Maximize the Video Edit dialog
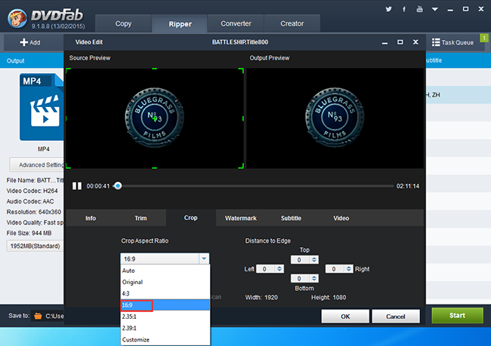Image resolution: width=491 pixels, height=346 pixels. point(400,42)
